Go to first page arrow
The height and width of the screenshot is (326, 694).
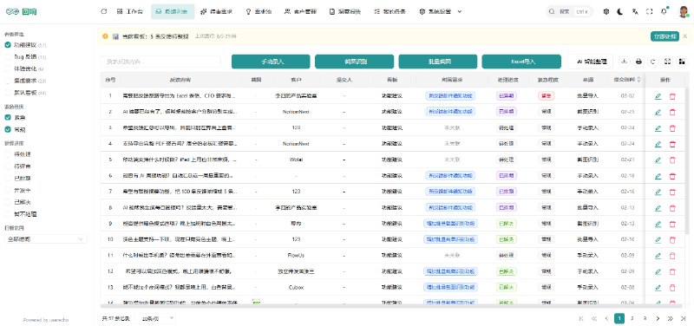(x=581, y=318)
